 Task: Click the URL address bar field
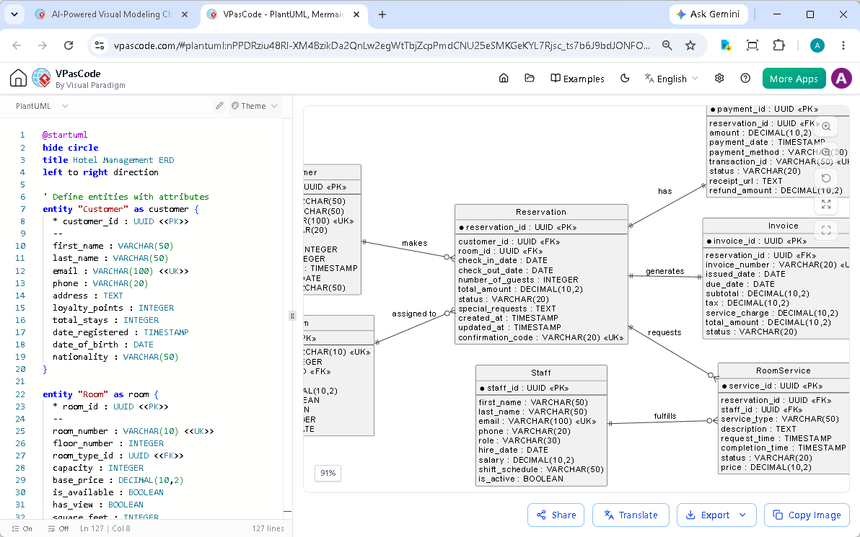coord(381,45)
